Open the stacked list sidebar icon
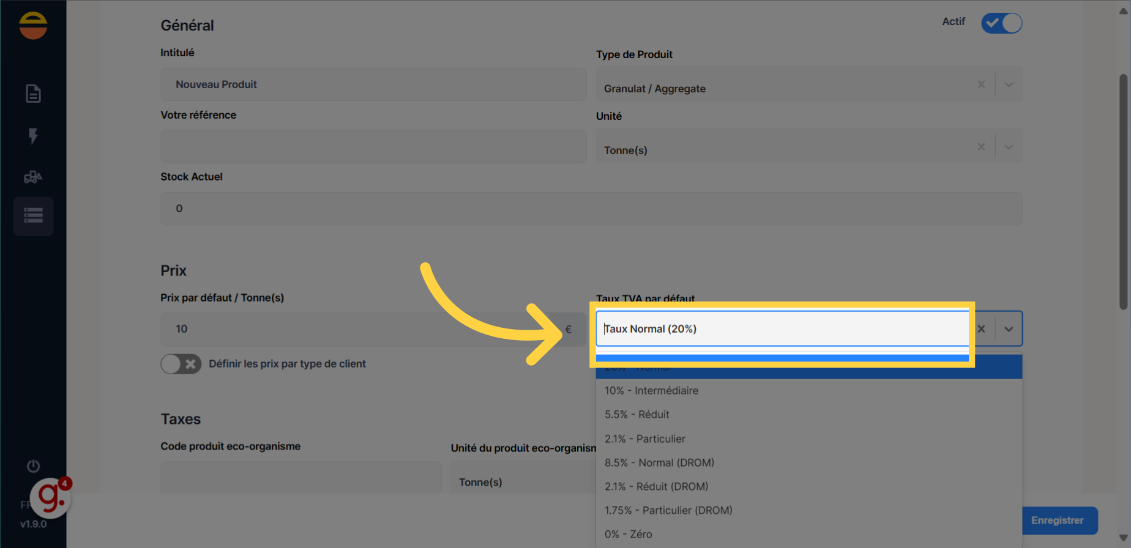 click(x=33, y=216)
